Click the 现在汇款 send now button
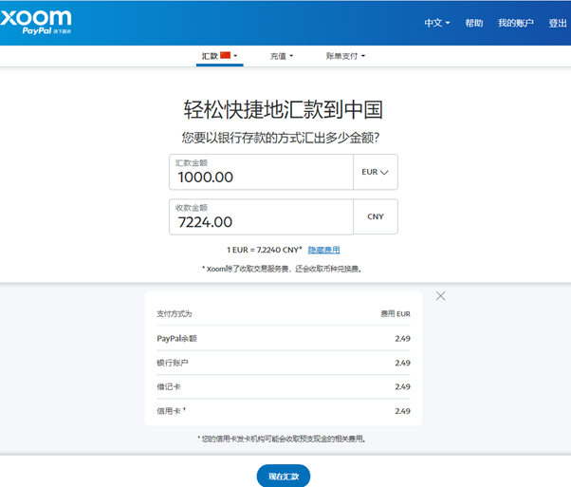The image size is (571, 487). tap(284, 476)
